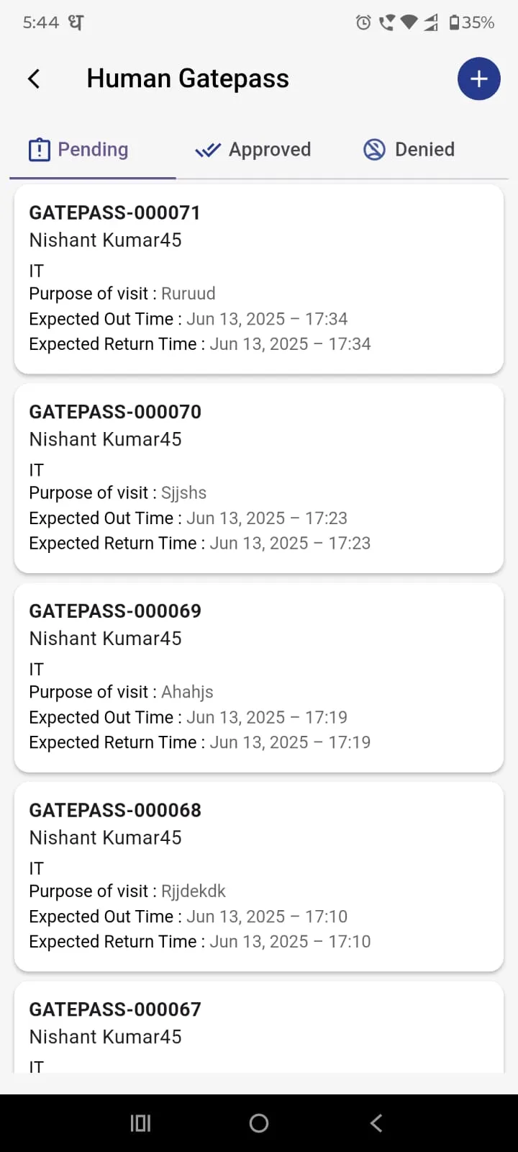Open gatepass GATEPASS-000070 card
The height and width of the screenshot is (1152, 518).
click(x=259, y=479)
